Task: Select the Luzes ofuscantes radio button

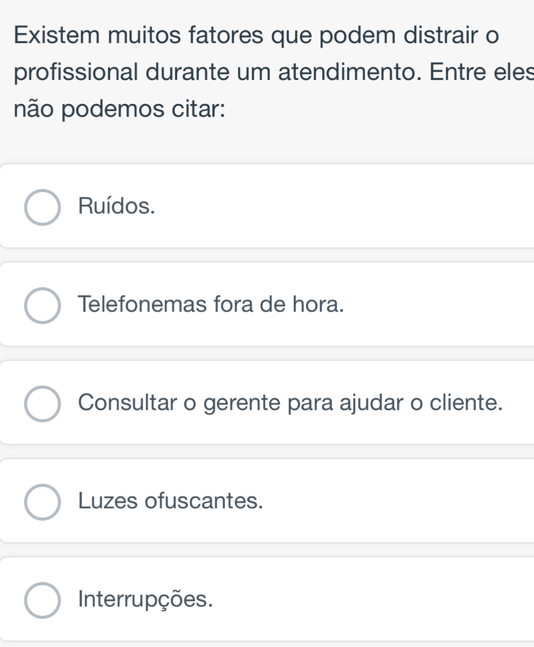Action: tap(42, 501)
